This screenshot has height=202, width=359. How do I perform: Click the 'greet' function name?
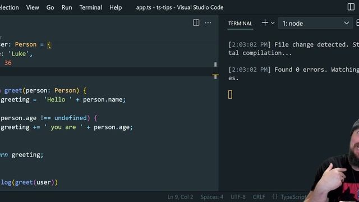(13, 90)
